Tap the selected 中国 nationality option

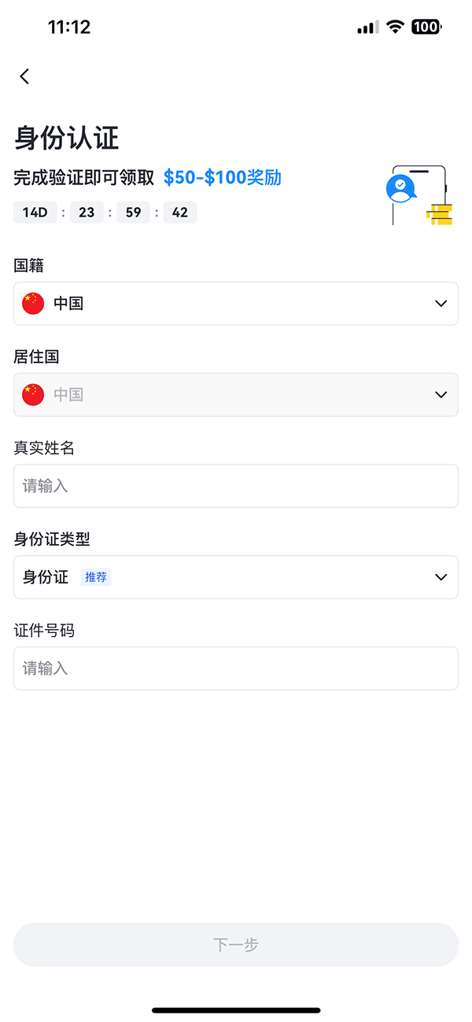[x=69, y=303]
